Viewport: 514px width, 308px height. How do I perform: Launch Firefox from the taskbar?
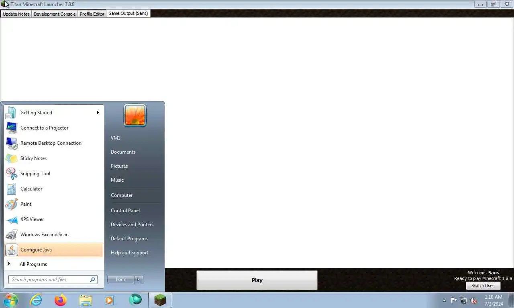[61, 300]
